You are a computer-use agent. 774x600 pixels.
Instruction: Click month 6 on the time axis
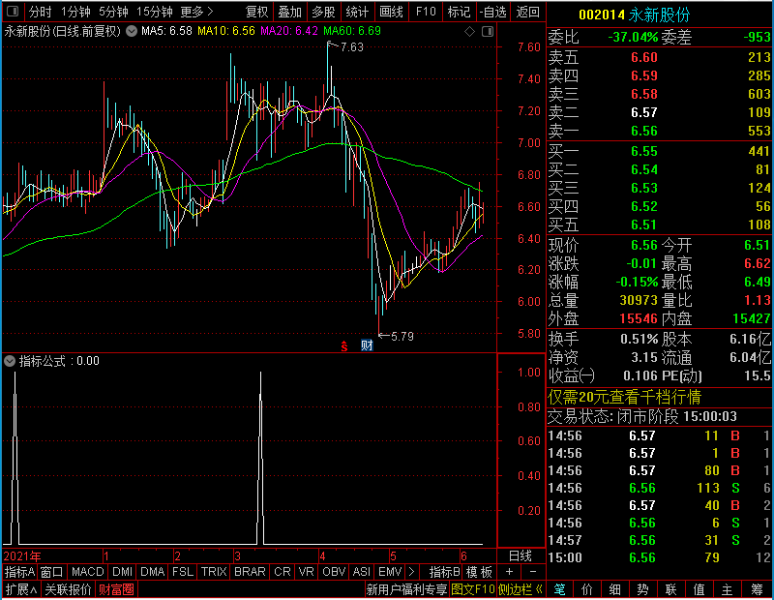463,556
